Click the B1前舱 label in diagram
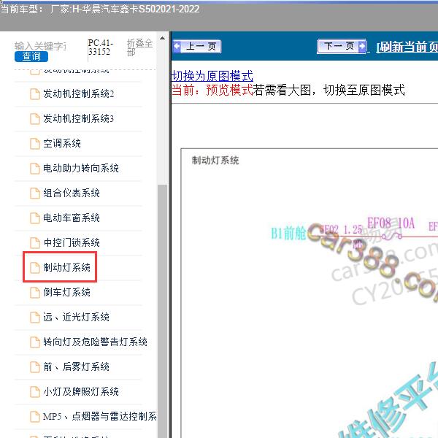Screen dimensions: 438x438 288,233
